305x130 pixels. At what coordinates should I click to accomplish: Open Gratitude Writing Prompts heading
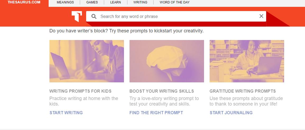point(243,91)
